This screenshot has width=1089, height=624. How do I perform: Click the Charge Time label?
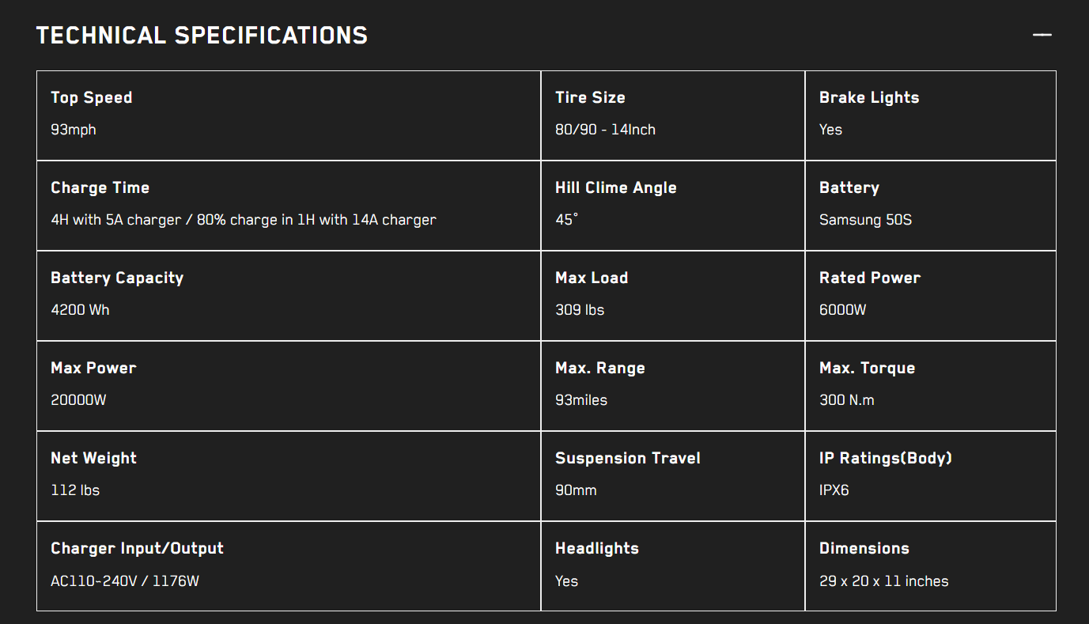point(100,187)
